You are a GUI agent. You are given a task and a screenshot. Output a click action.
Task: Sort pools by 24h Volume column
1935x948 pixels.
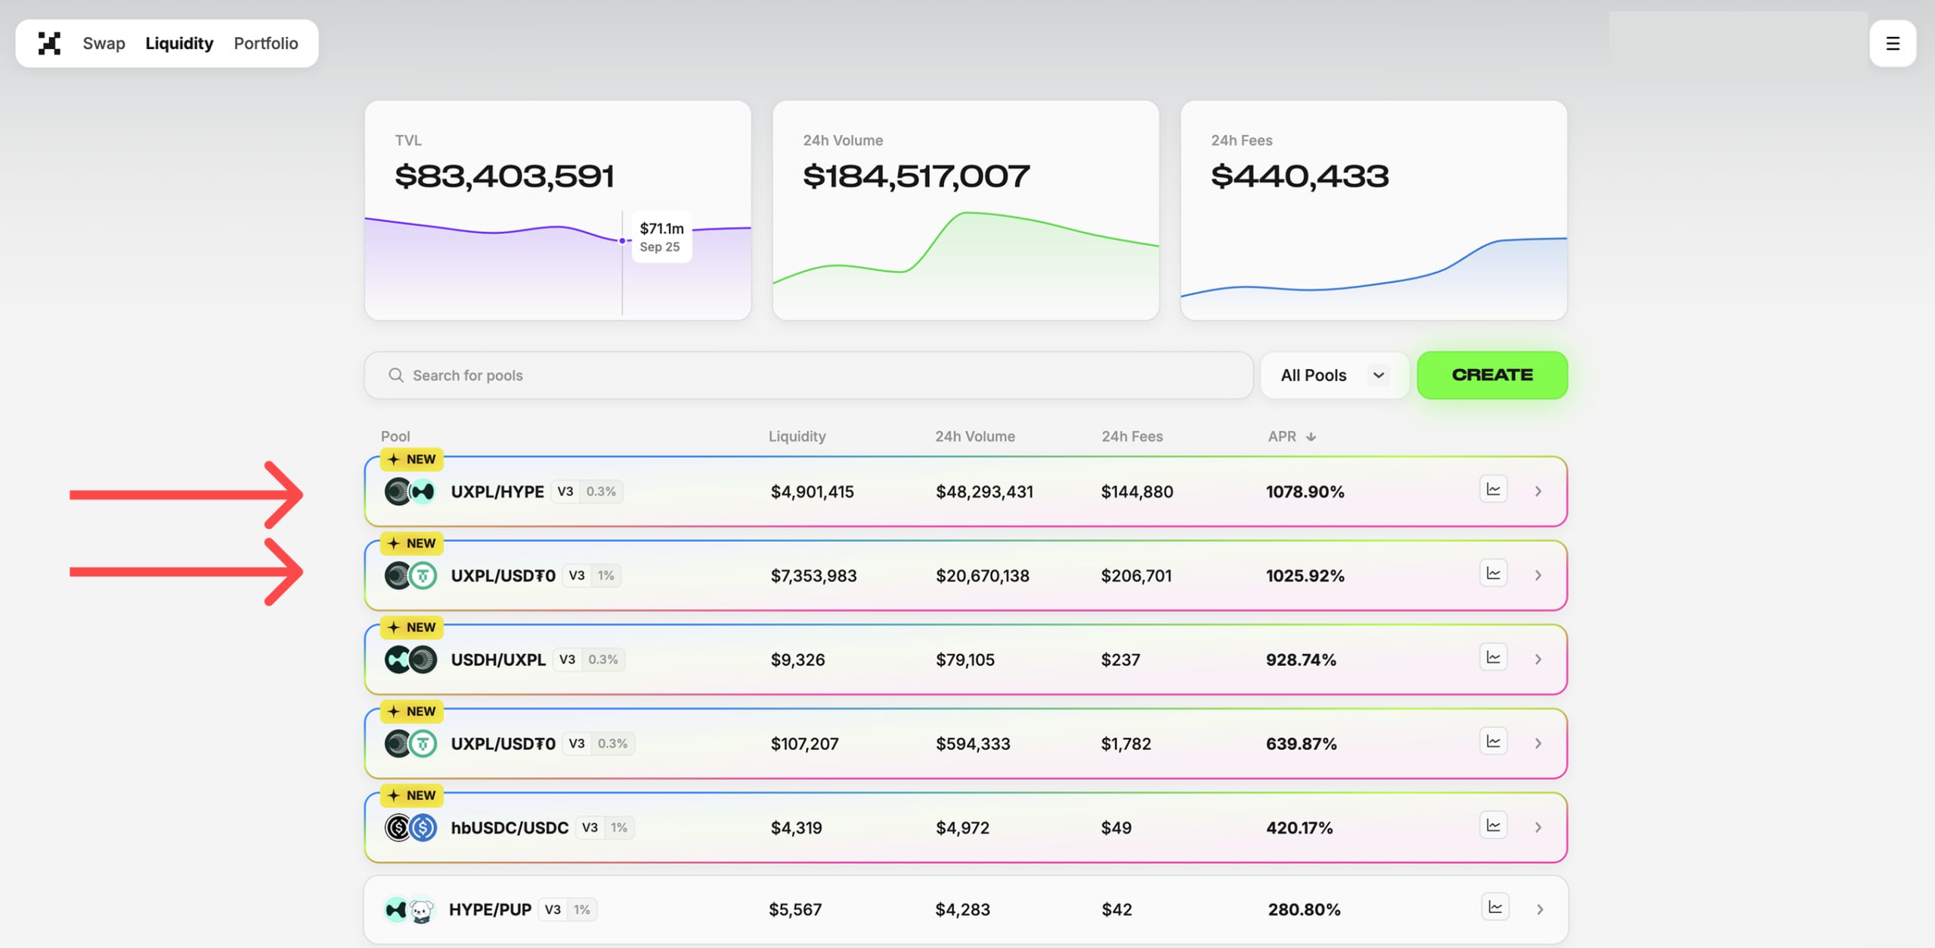(x=974, y=436)
